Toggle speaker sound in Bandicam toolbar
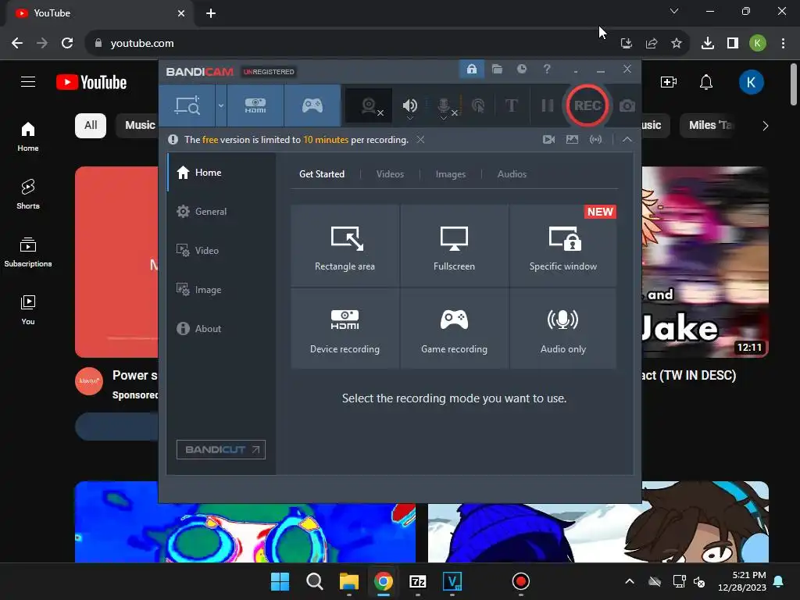Screen dimensions: 800x600 point(409,105)
